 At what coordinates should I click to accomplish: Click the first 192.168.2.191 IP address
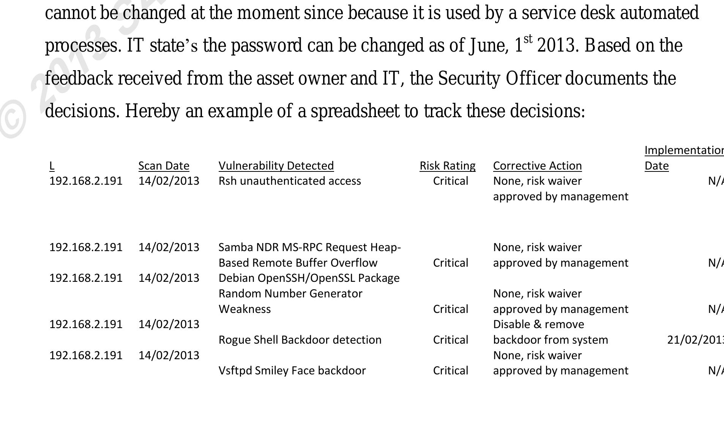86,181
